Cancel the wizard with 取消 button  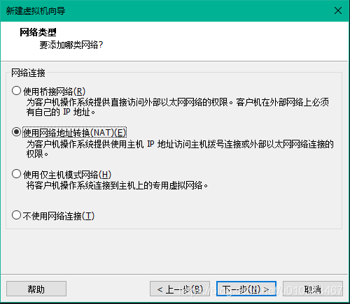click(x=313, y=289)
